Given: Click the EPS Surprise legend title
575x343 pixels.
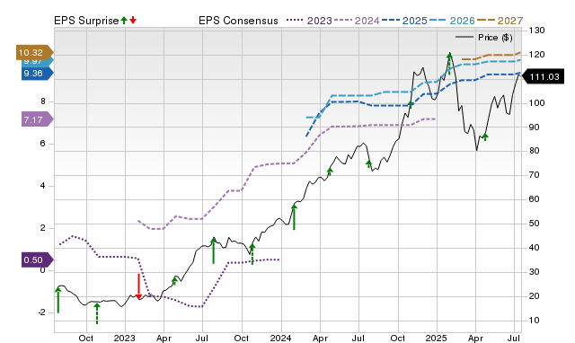Looking at the screenshot, I should (x=86, y=21).
